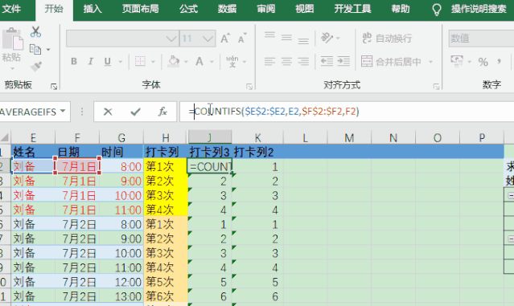Toggle Bold formatting
The width and height of the screenshot is (514, 306).
coord(74,62)
